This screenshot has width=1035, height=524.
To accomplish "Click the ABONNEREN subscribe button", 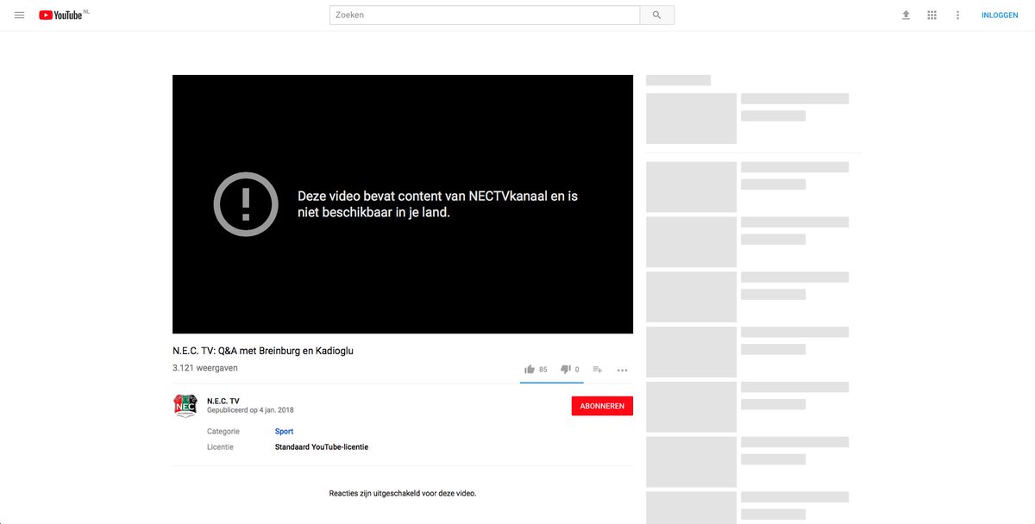I will click(602, 406).
